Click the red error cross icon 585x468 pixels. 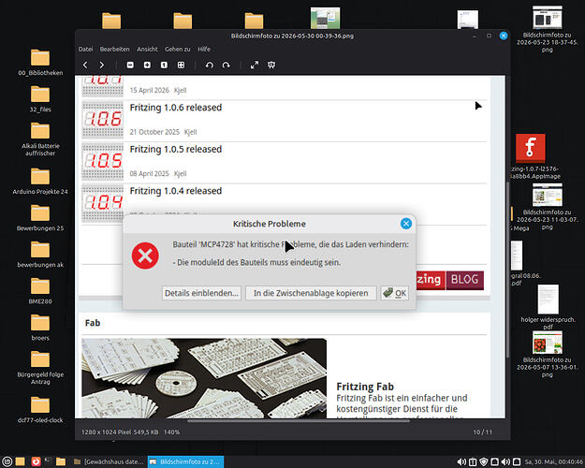pos(145,256)
